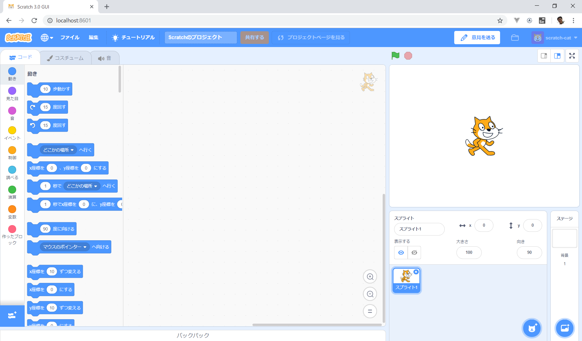Click the add extension button
This screenshot has width=582, height=341.
pyautogui.click(x=12, y=315)
